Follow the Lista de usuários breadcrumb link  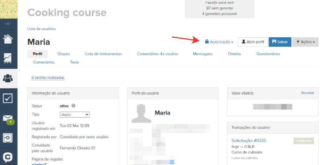pos(41,29)
